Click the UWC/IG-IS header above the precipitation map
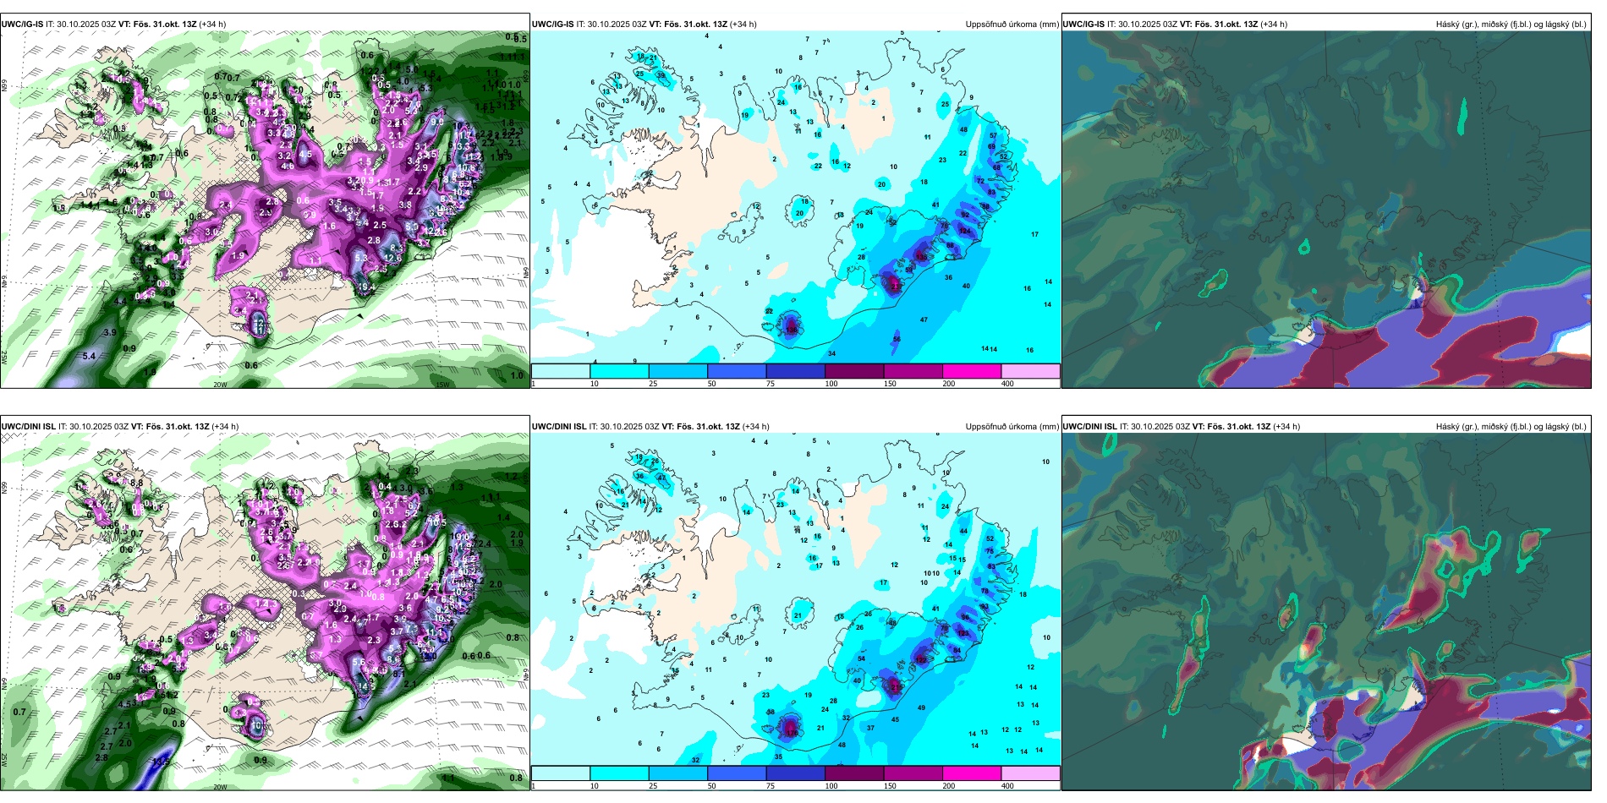This screenshot has height=803, width=1607. coord(644,25)
